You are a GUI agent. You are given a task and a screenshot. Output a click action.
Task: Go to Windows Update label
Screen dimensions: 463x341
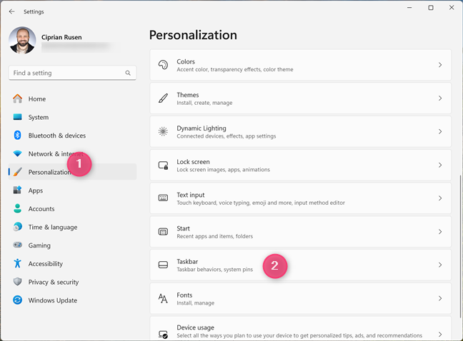tap(53, 300)
